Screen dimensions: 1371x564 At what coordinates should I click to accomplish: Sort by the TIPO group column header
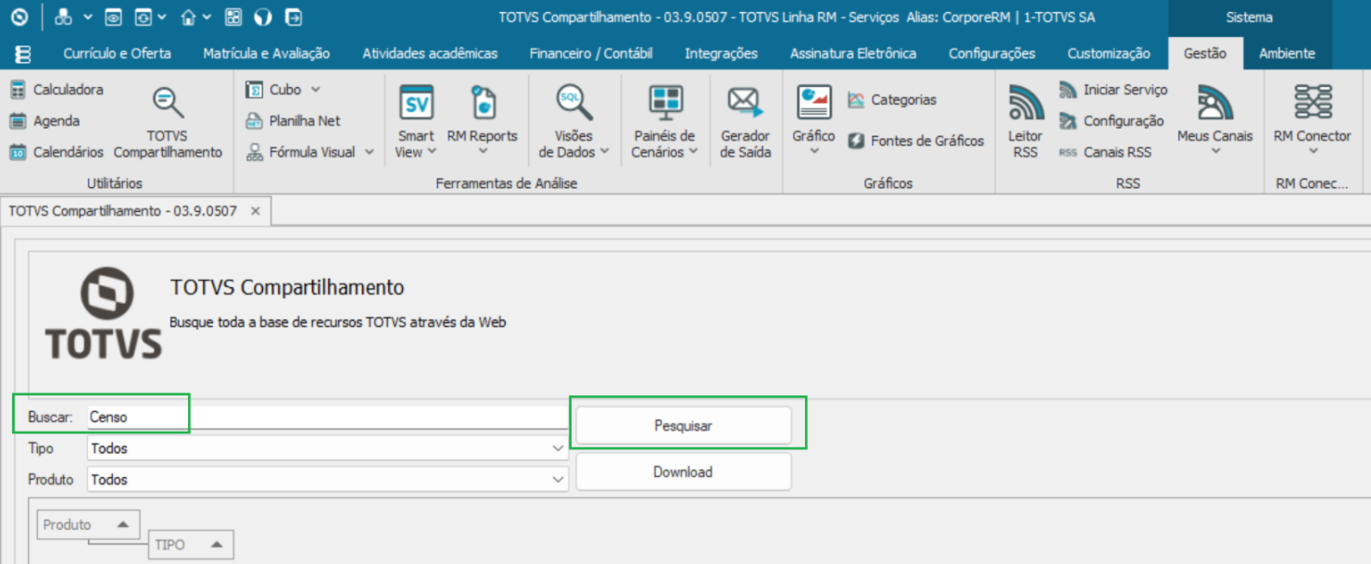coord(191,545)
